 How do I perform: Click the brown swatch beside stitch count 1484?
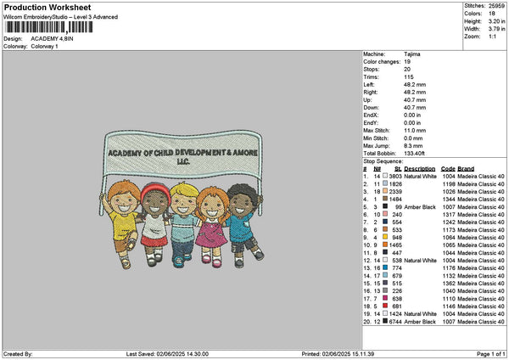[x=385, y=199]
